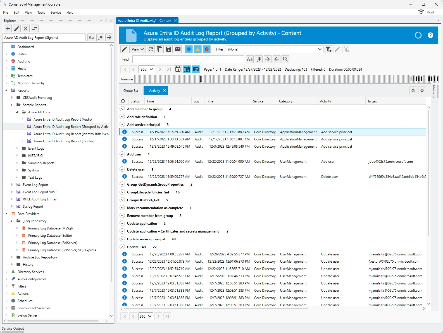
Task: Click the refresh report icon
Action: pyautogui.click(x=151, y=49)
